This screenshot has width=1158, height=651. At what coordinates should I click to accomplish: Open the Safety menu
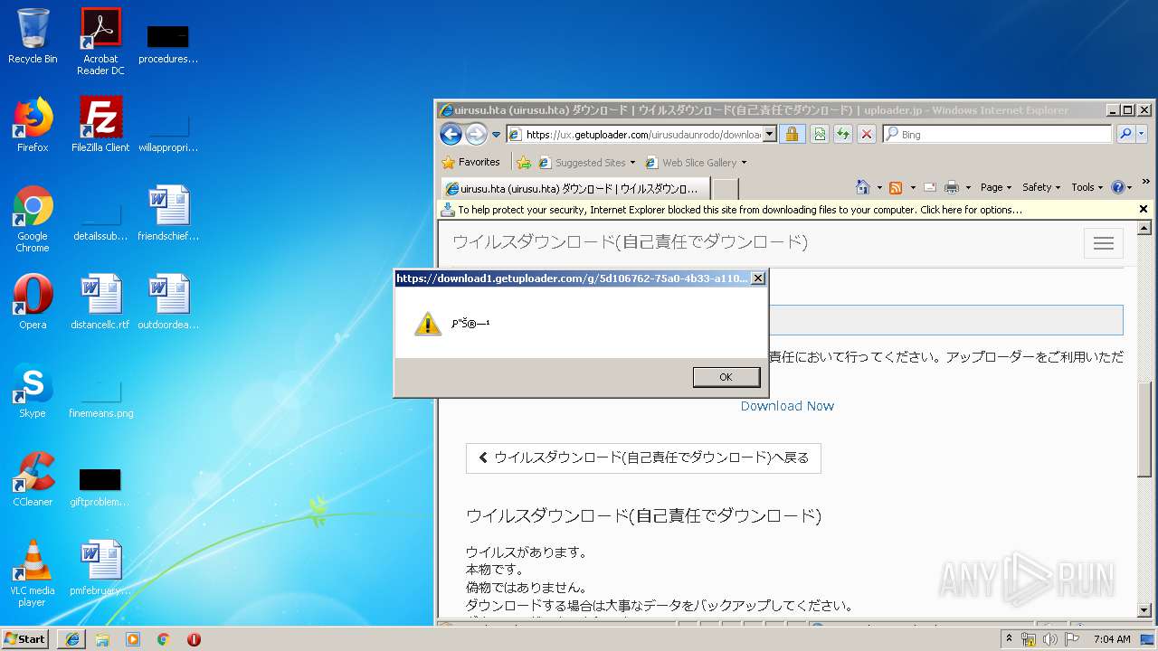coord(1041,187)
